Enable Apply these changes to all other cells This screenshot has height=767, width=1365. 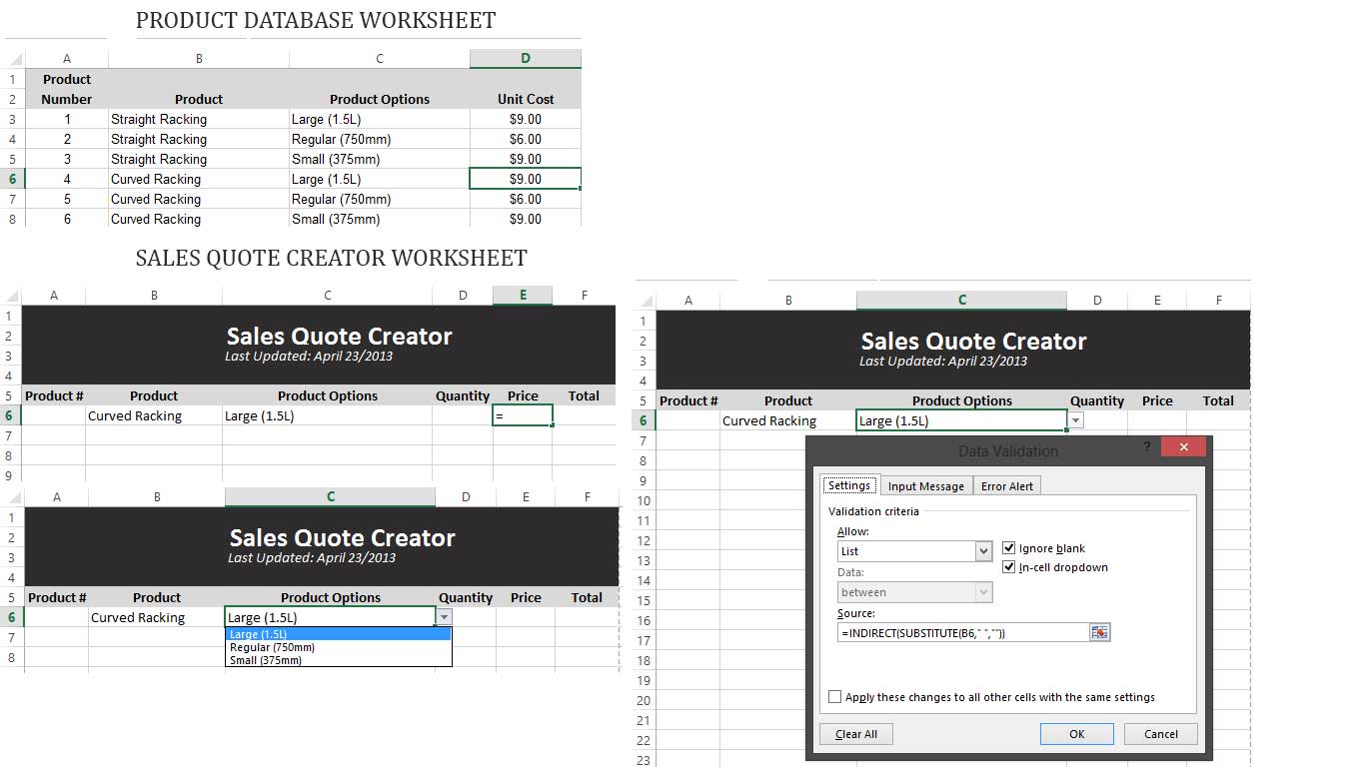(x=834, y=697)
